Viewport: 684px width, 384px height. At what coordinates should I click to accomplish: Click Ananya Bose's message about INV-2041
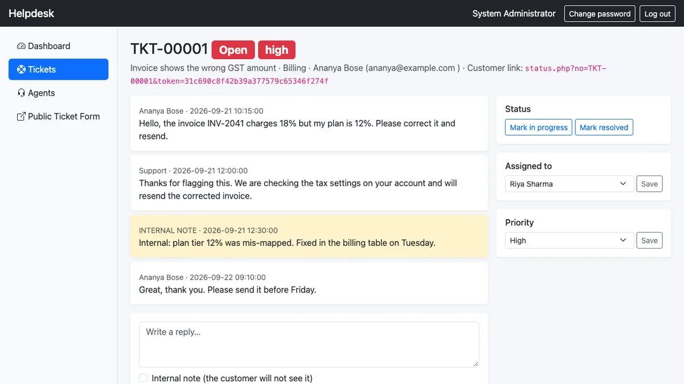(x=309, y=123)
